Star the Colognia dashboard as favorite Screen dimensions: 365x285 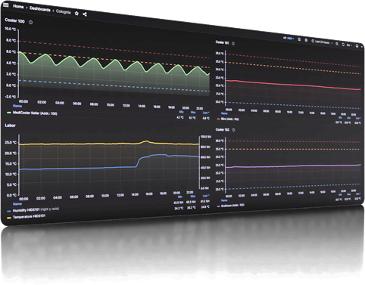pyautogui.click(x=76, y=14)
